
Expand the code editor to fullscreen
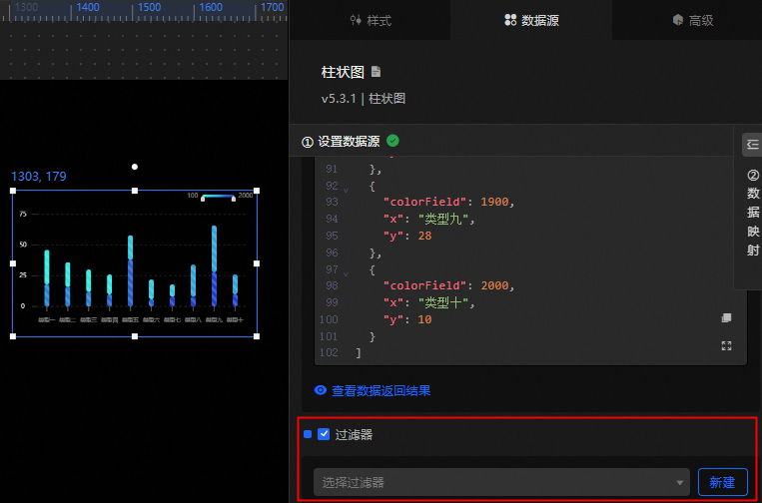726,345
